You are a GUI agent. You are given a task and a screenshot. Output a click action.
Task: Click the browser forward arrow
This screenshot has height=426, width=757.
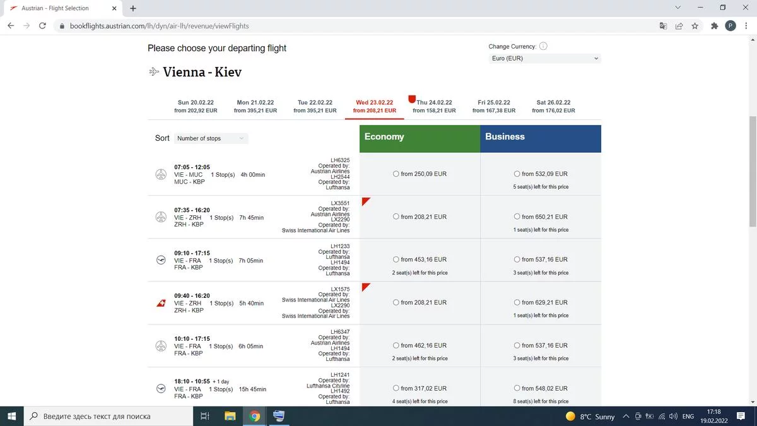pos(26,26)
